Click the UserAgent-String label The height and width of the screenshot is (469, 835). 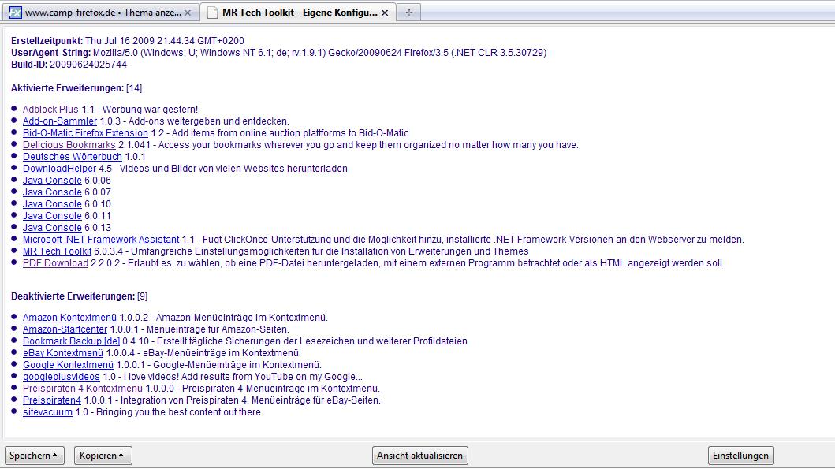50,53
